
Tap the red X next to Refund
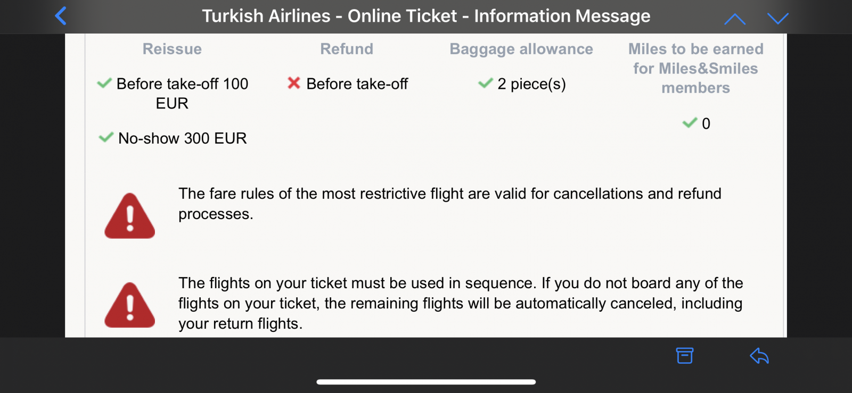point(293,83)
